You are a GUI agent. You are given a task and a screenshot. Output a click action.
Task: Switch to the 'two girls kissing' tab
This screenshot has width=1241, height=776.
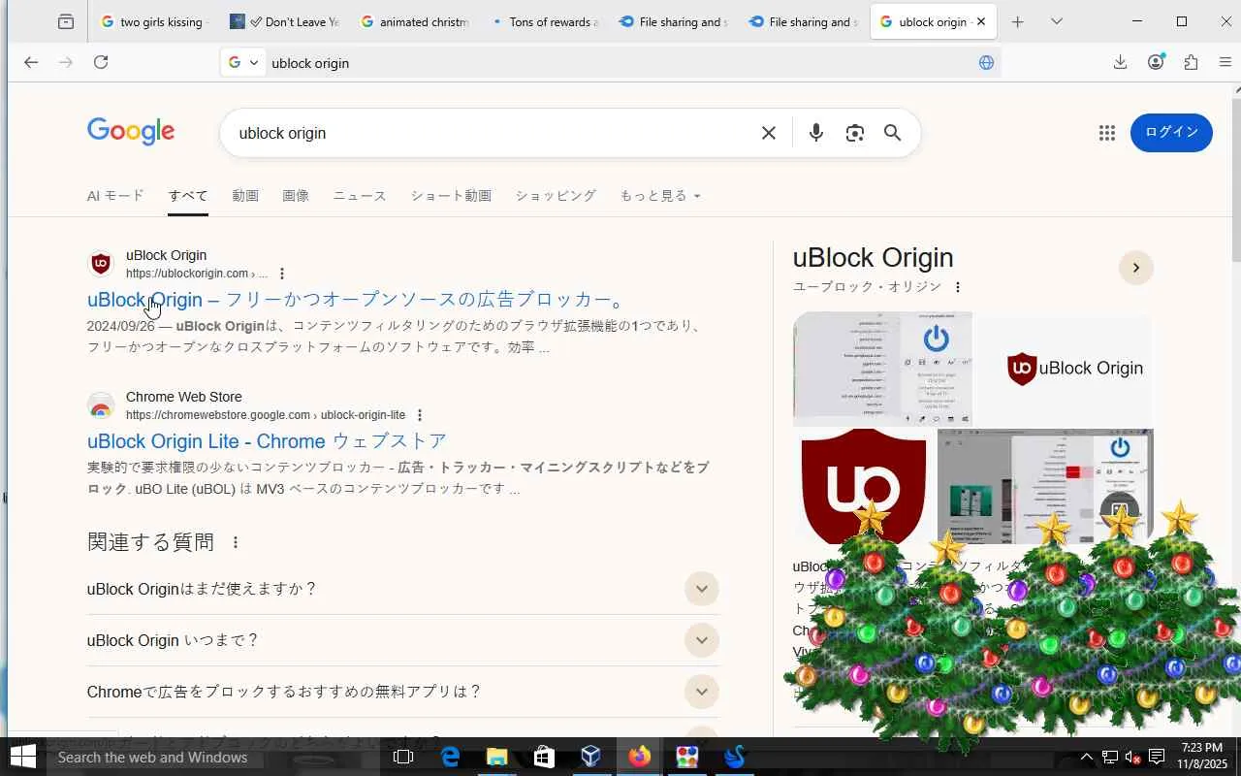click(155, 21)
